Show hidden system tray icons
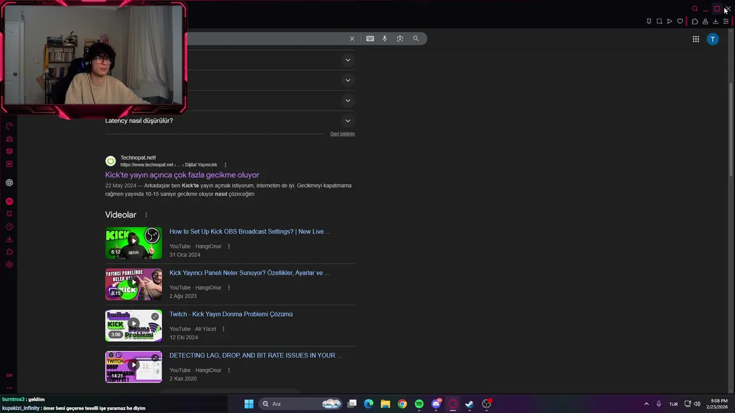 pos(646,404)
